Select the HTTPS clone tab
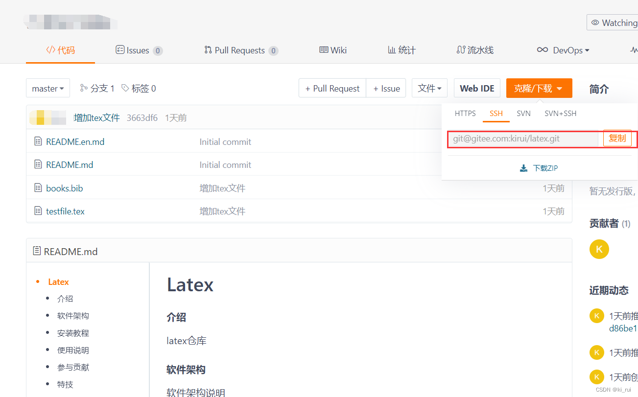This screenshot has height=397, width=638. coord(465,113)
